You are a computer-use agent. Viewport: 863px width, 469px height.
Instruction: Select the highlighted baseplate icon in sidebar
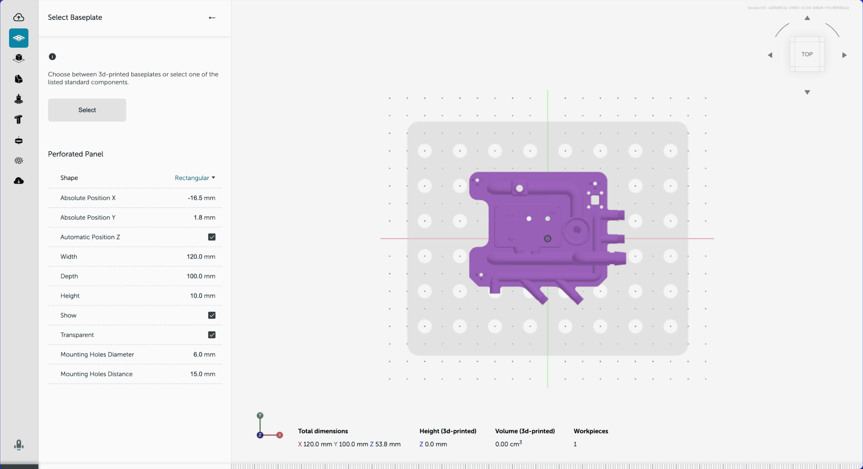pos(19,38)
